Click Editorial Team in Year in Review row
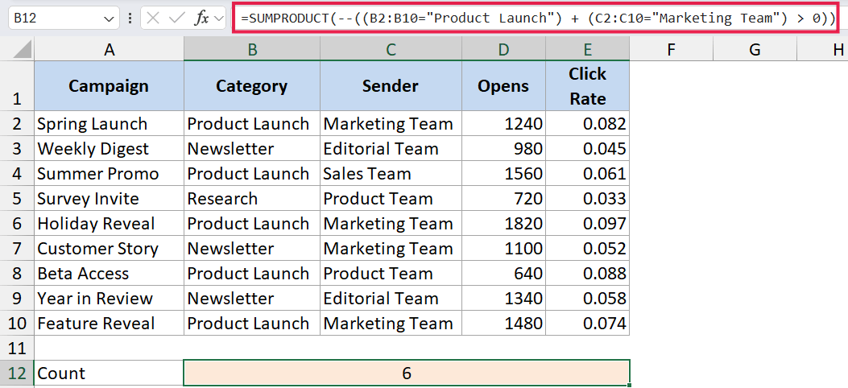This screenshot has height=388, width=848. [391, 299]
